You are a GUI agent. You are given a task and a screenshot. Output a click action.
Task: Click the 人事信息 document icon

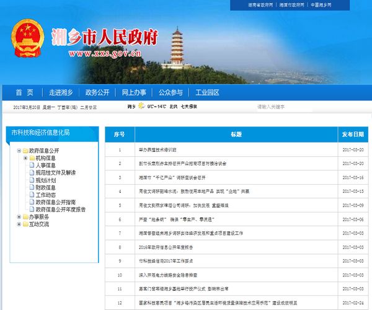coord(32,166)
